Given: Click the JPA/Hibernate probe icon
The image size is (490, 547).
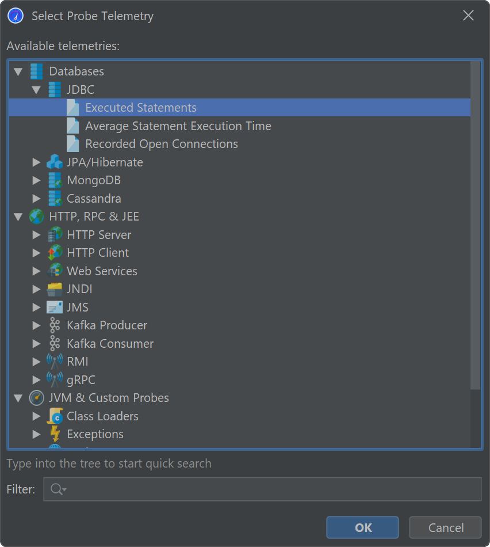Looking at the screenshot, I should click(55, 162).
